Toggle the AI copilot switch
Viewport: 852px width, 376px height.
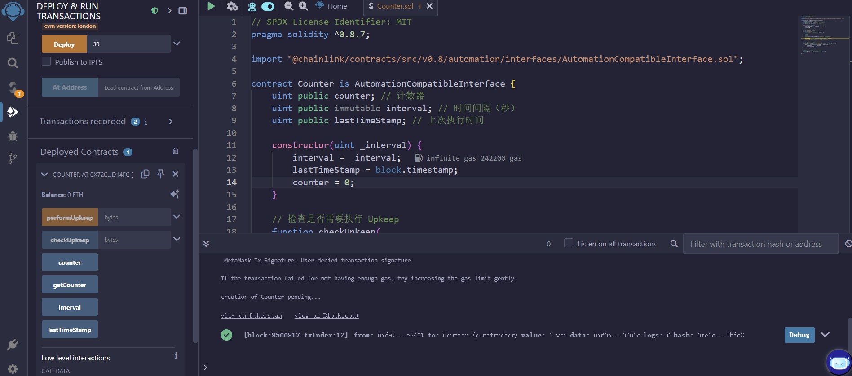(x=268, y=6)
